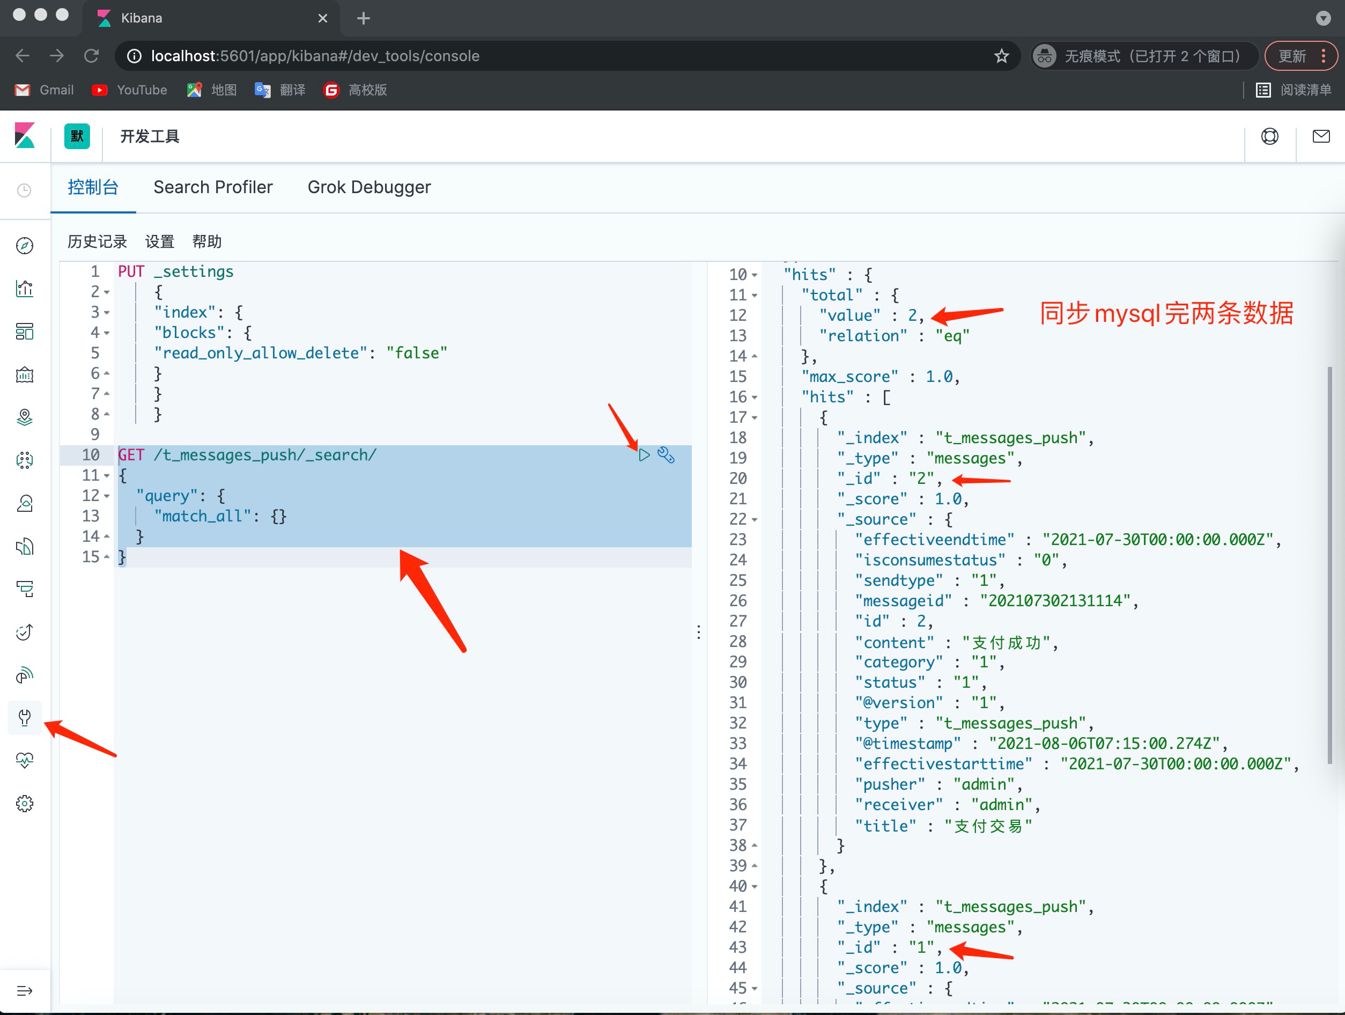Collapse "_source" block at output line 22

[x=755, y=520]
